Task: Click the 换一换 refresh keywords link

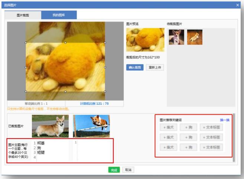Action: [x=224, y=120]
